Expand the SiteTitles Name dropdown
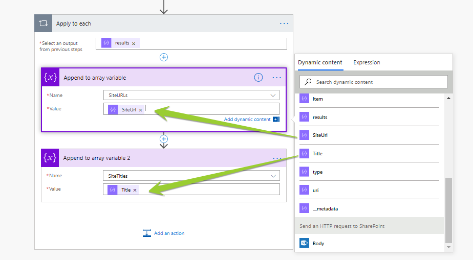473x260 pixels. click(273, 176)
